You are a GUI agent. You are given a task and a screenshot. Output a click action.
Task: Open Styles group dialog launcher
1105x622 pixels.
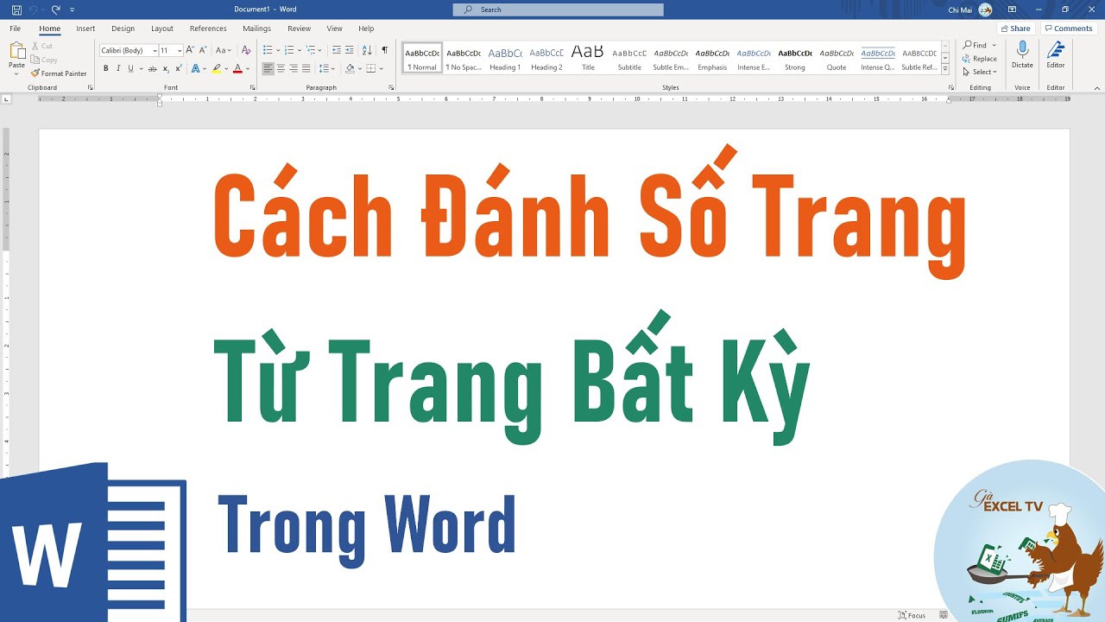[951, 87]
